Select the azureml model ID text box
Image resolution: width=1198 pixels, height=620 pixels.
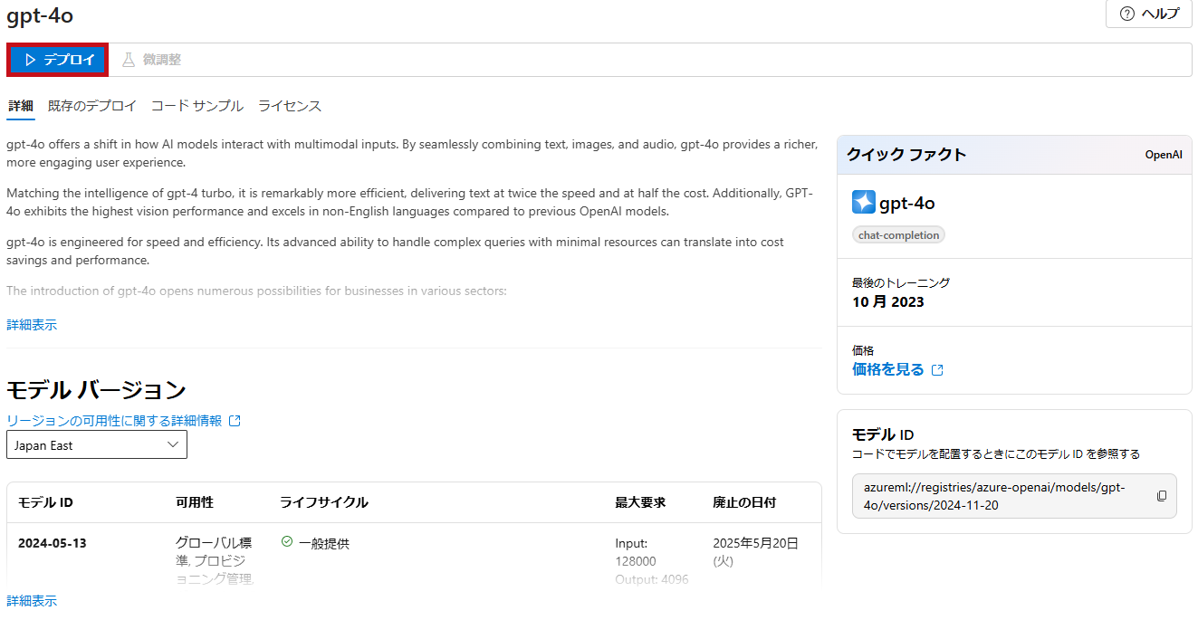pyautogui.click(x=1014, y=496)
